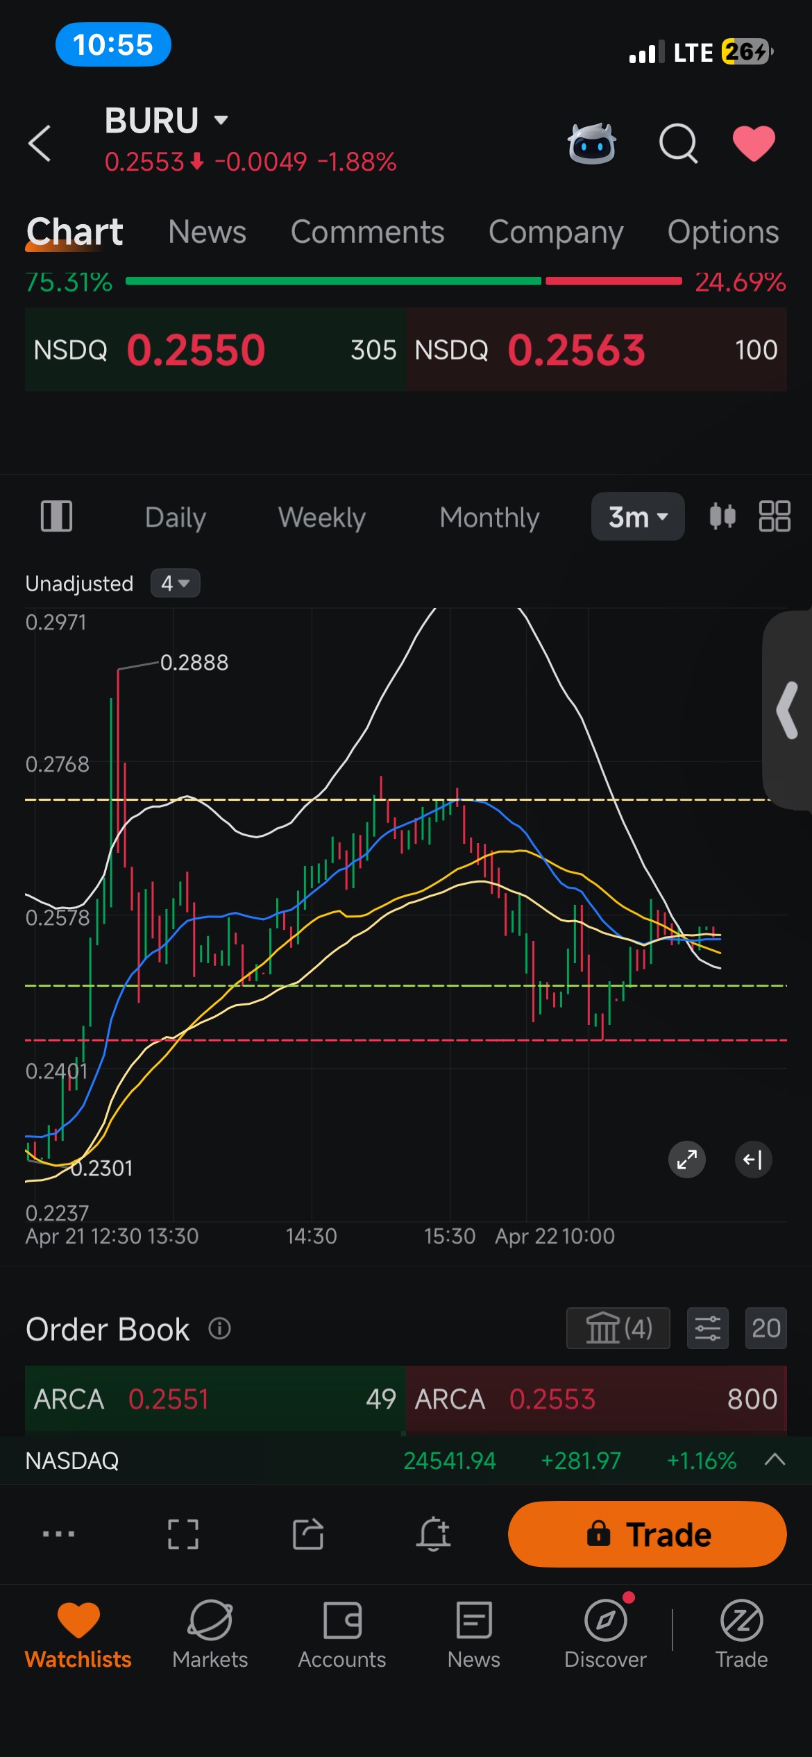Toggle the pink heart favorite icon
This screenshot has height=1757, width=812.
754,144
